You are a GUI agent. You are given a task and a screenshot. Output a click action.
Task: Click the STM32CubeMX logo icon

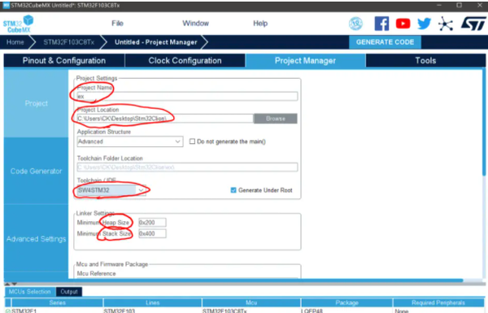pos(19,24)
